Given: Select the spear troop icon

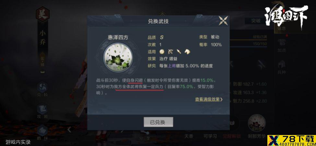Looking at the screenshot, I should point(179,52).
